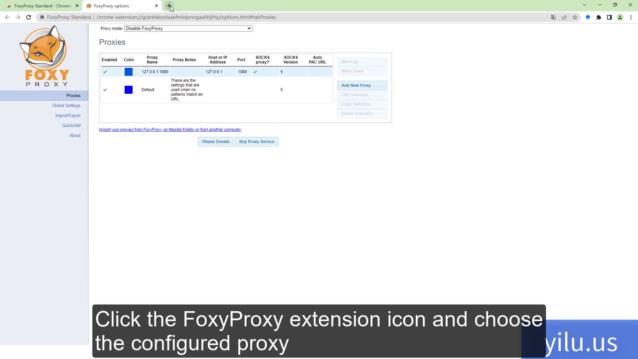
Task: Close the FoxyProxy options tab
Action: pyautogui.click(x=157, y=6)
